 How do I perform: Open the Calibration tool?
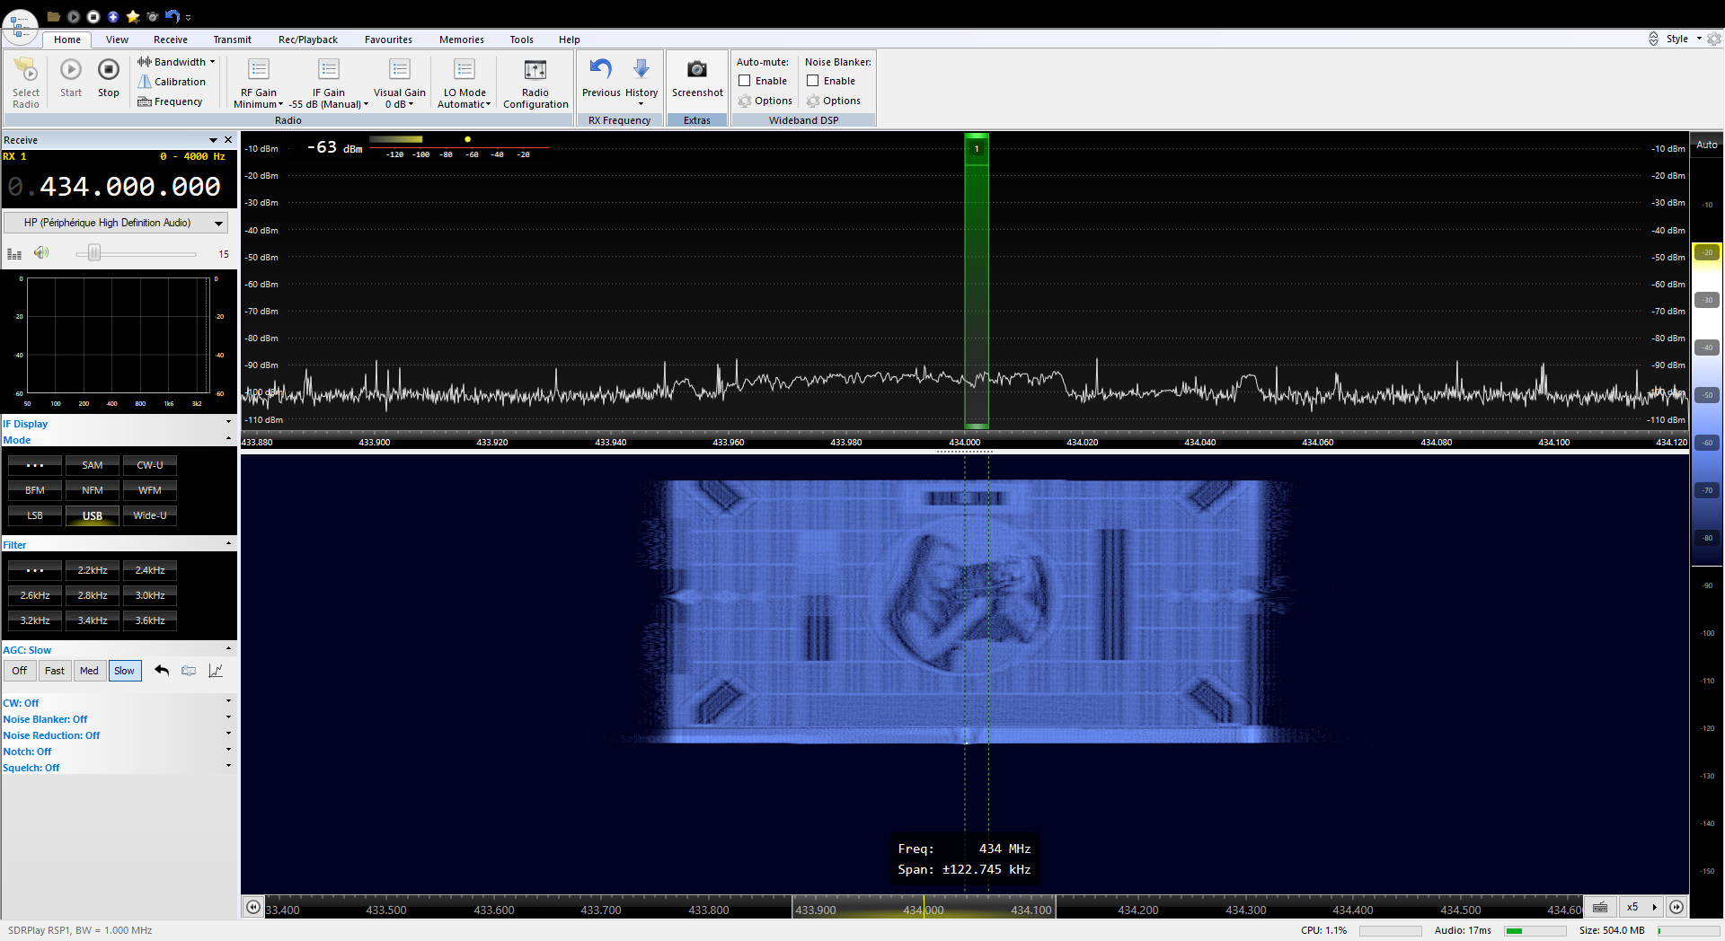(172, 82)
